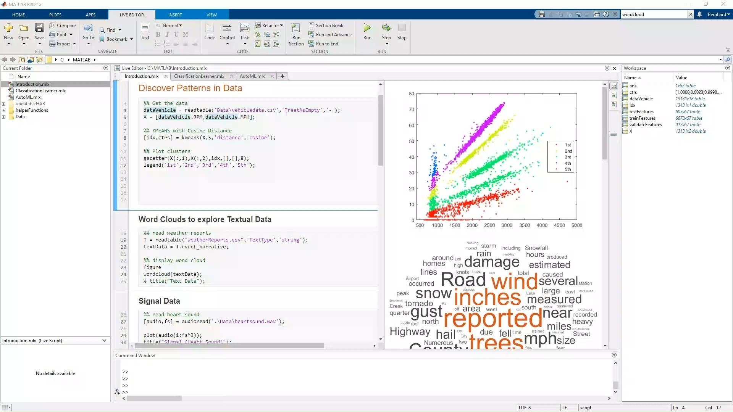Click the Compare files icon
The image size is (733, 412).
point(63,26)
